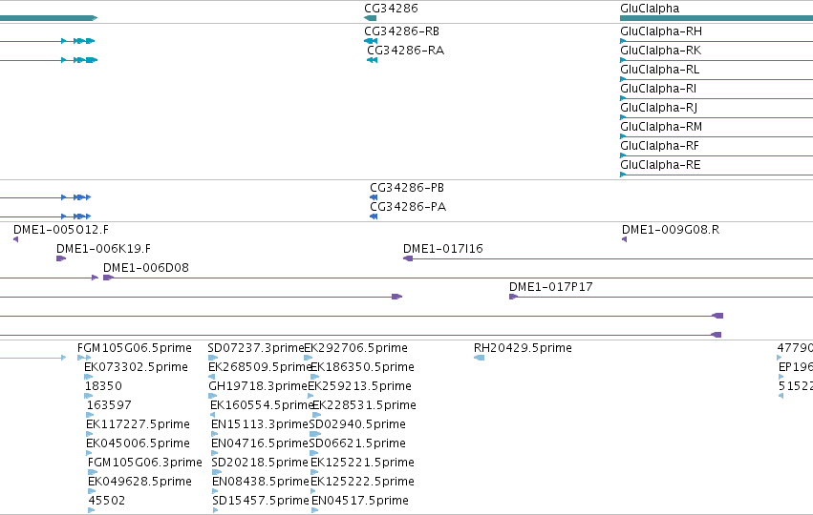Select the 18350 feature label

click(x=103, y=386)
